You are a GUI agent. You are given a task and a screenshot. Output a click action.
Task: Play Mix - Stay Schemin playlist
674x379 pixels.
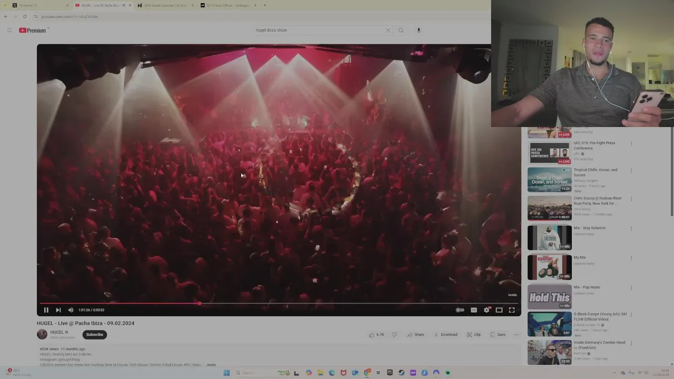coord(549,238)
